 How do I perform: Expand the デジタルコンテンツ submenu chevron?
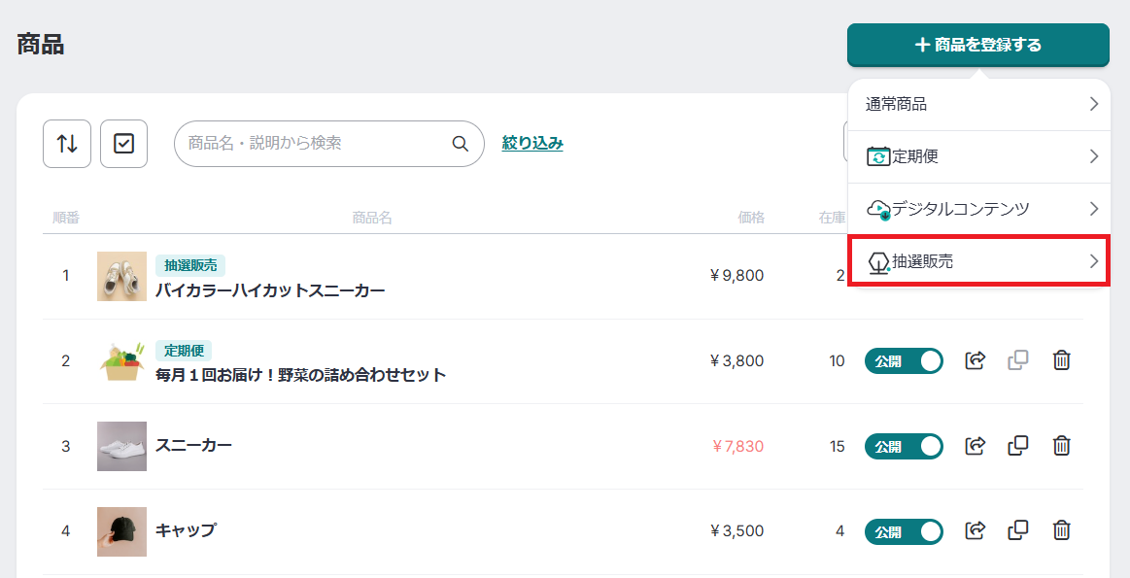(x=1094, y=209)
